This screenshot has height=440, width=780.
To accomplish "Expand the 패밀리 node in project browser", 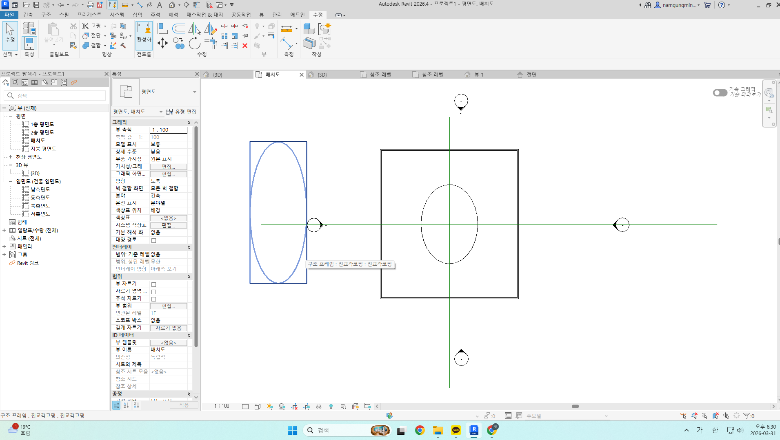I will click(x=4, y=246).
